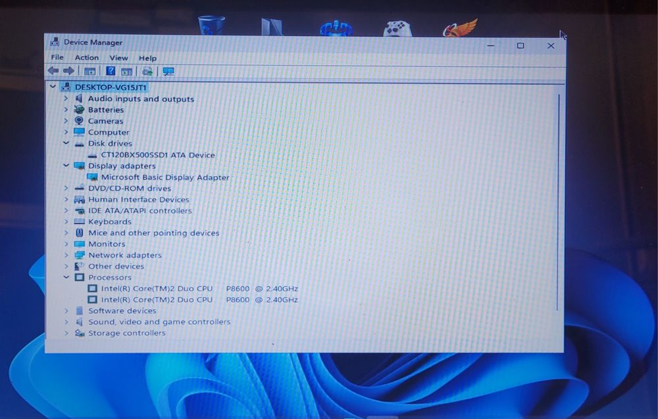Select the CT120BX500SSD1 ATA Device entry
658x419 pixels.
click(158, 154)
